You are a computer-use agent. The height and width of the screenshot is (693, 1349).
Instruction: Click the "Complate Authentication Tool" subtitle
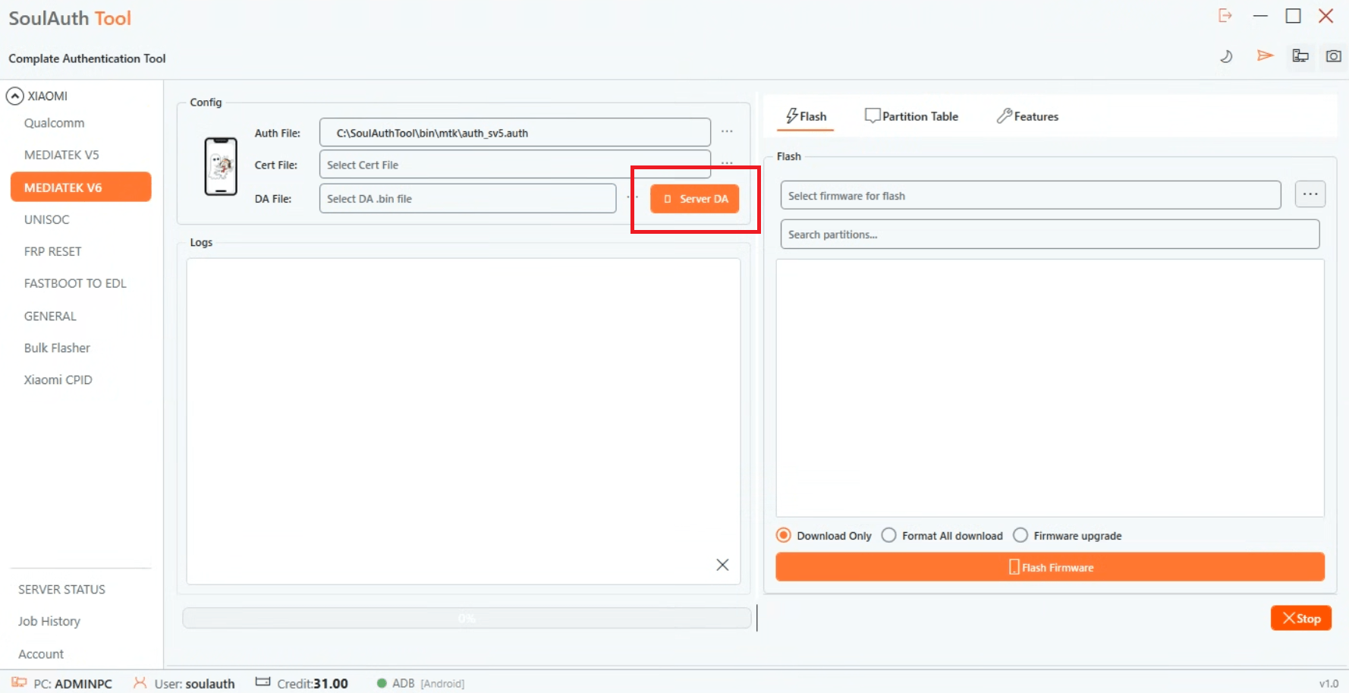point(87,58)
